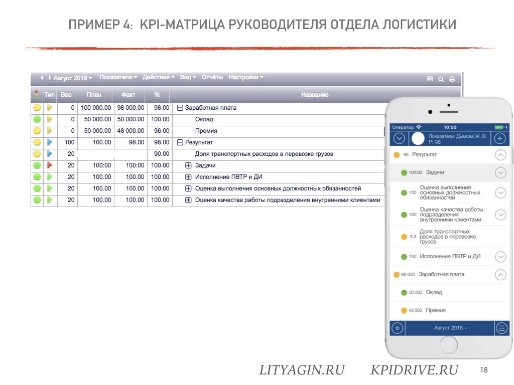Tap the Ф icon in the mobile footer
The image size is (514, 385).
[x=397, y=327]
